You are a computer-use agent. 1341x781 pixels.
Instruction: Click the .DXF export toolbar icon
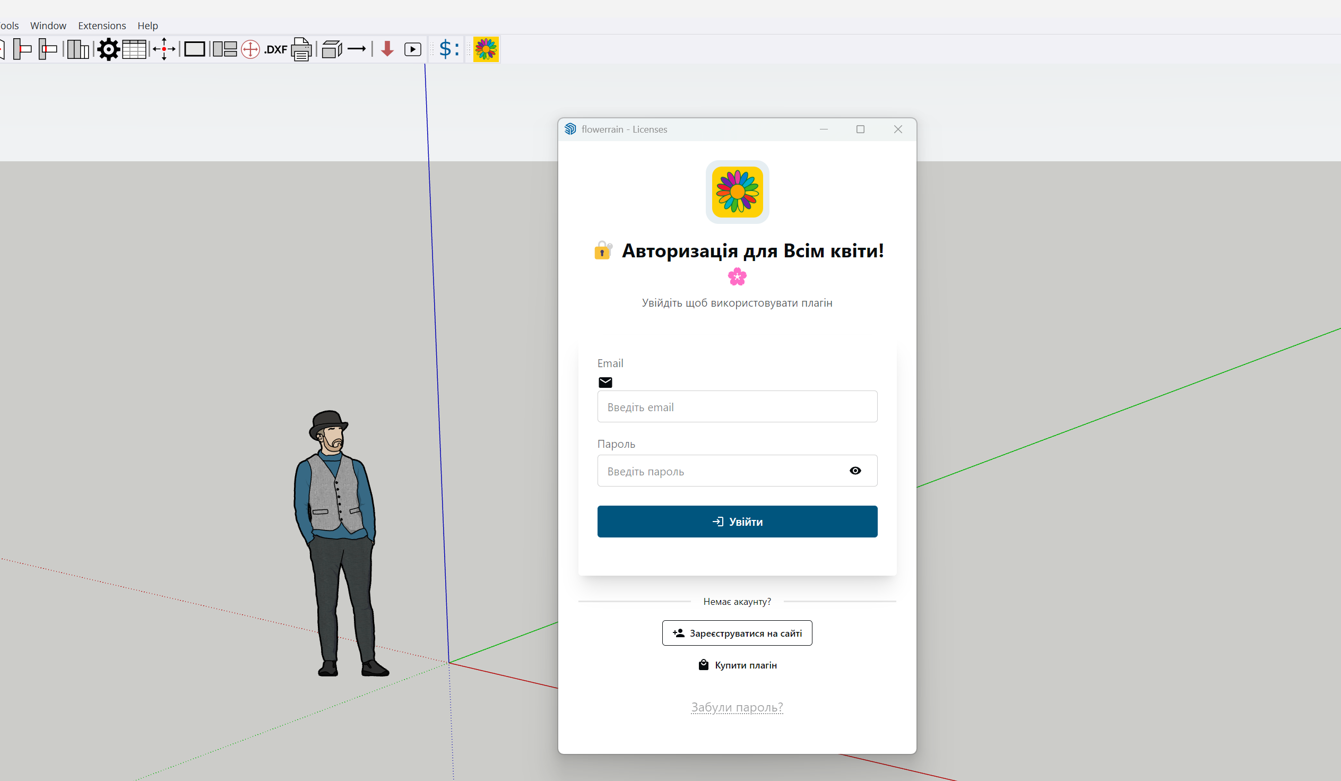pyautogui.click(x=275, y=49)
